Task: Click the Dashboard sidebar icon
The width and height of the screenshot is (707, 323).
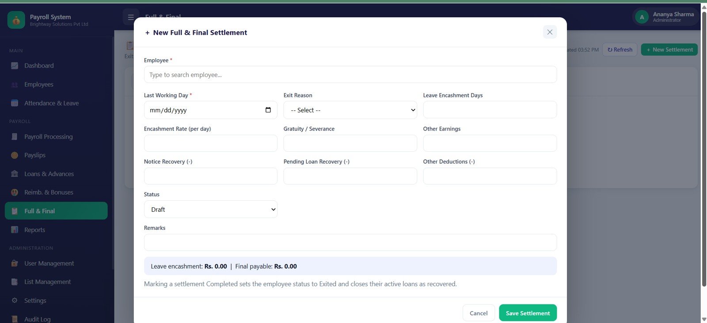Action: click(15, 66)
